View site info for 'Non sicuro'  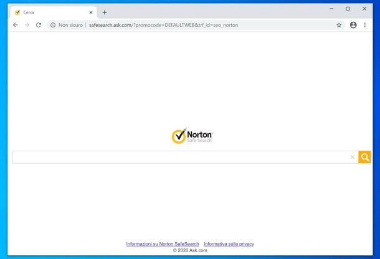(x=67, y=25)
